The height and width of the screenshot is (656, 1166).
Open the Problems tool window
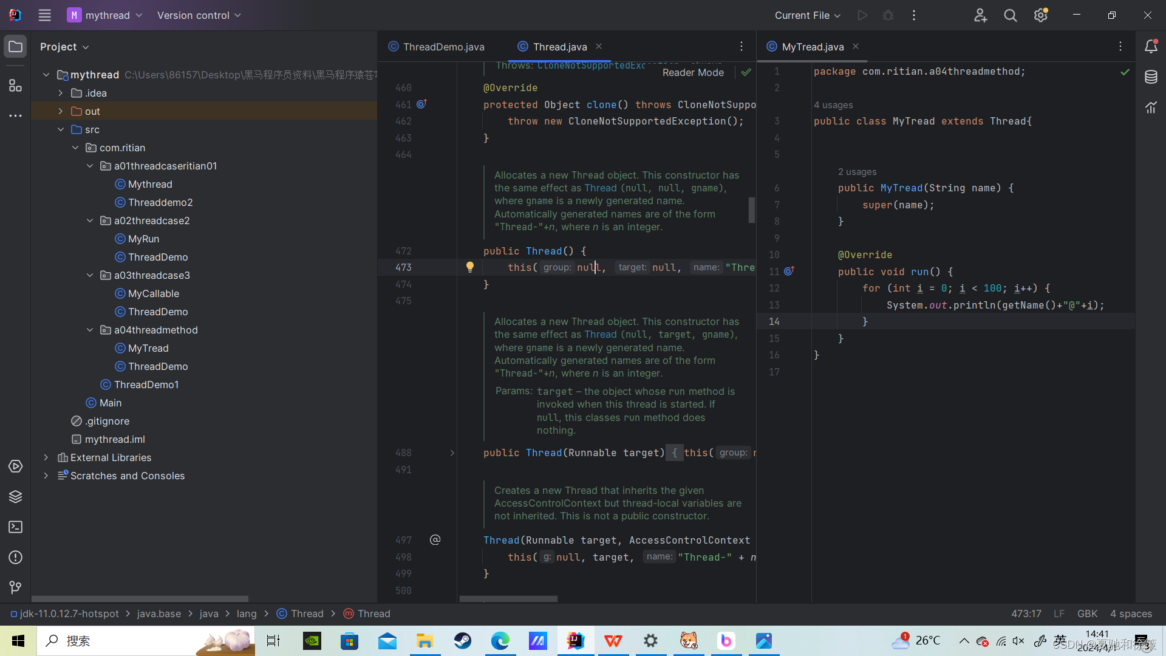click(x=15, y=557)
